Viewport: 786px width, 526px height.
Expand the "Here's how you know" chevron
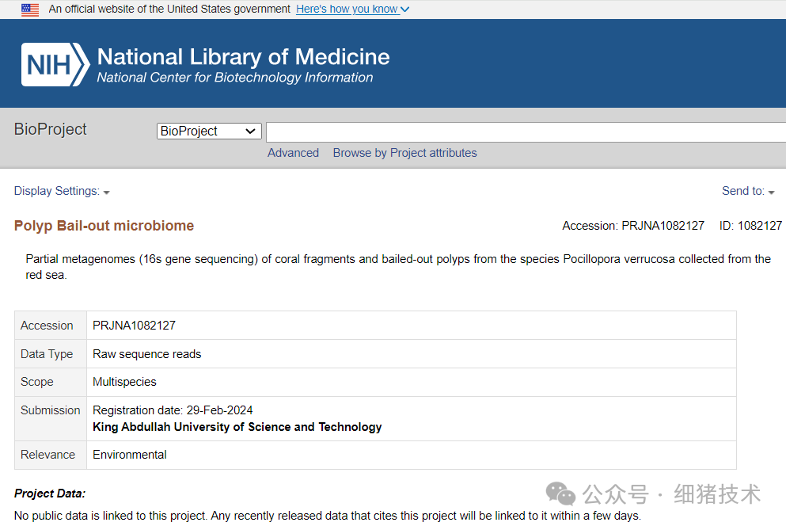click(405, 10)
